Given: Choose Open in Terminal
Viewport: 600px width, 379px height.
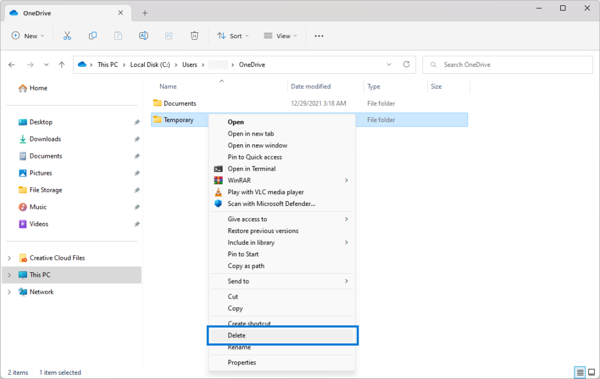Looking at the screenshot, I should (x=282, y=168).
